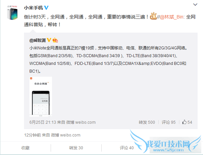
Task: Click the 微博 weibo.com source under main post
Action: coord(66,135)
